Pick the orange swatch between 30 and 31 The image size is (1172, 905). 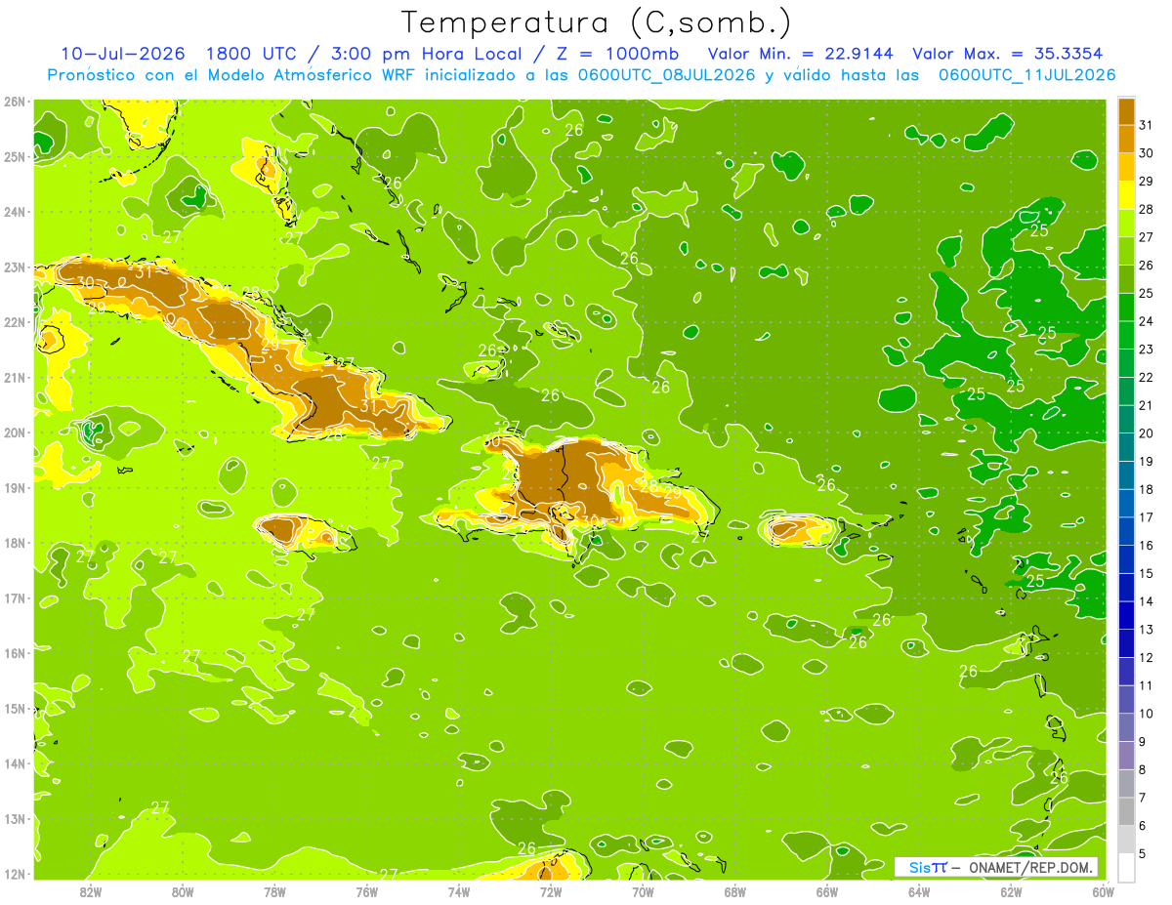coord(1126,139)
